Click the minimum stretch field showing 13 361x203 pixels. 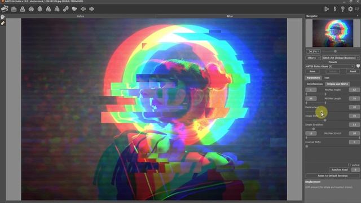point(311,133)
